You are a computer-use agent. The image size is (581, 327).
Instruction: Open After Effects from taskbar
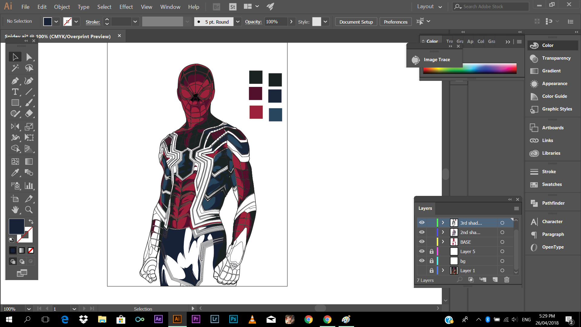coord(159,319)
